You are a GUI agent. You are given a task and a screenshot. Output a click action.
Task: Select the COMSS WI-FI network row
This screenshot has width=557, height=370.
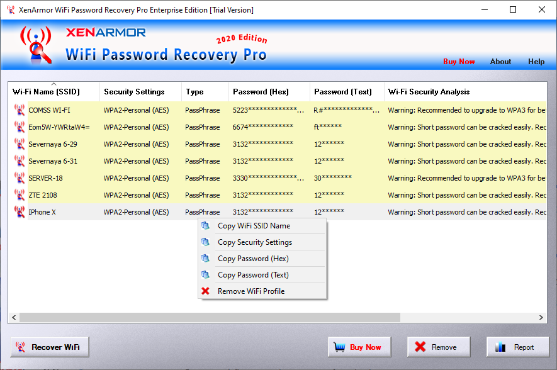click(x=278, y=110)
